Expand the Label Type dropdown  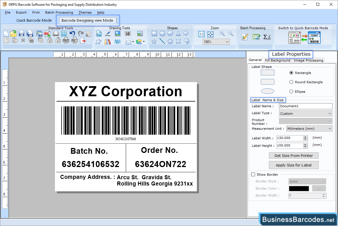click(x=330, y=114)
